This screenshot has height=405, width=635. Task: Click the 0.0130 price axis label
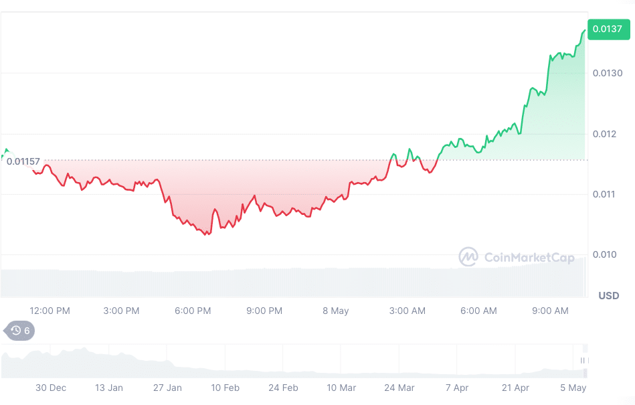point(608,73)
